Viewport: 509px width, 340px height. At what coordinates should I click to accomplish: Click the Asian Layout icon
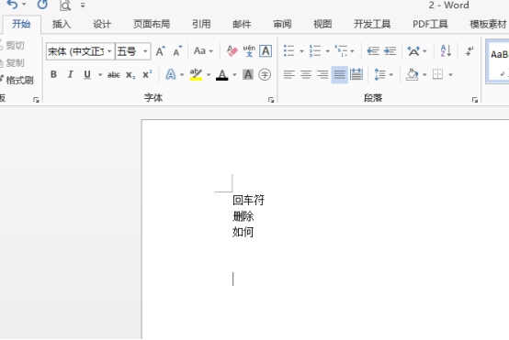click(413, 51)
